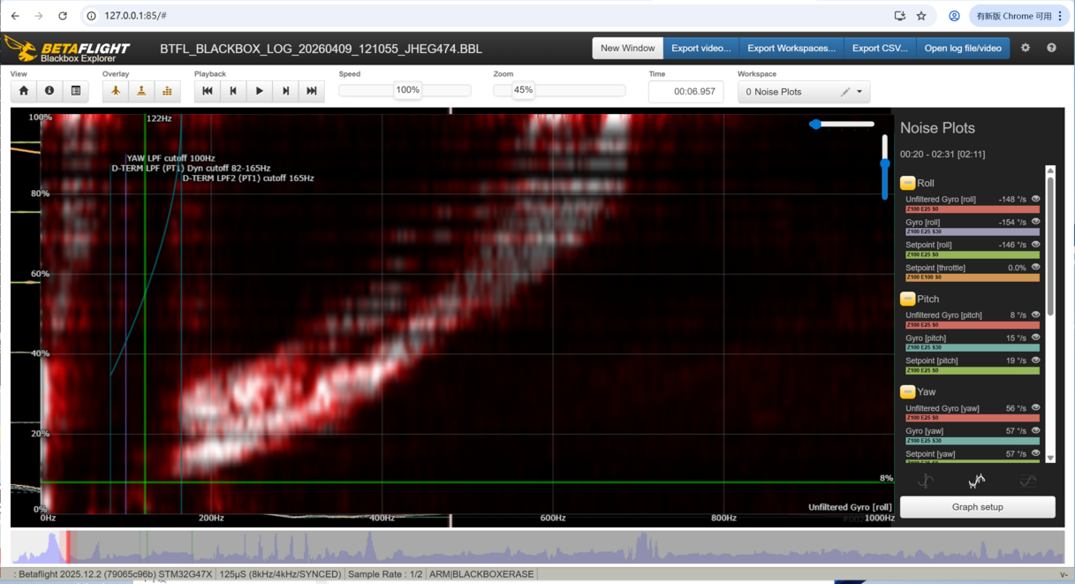Click Export Workspaces... menu button

[791, 48]
